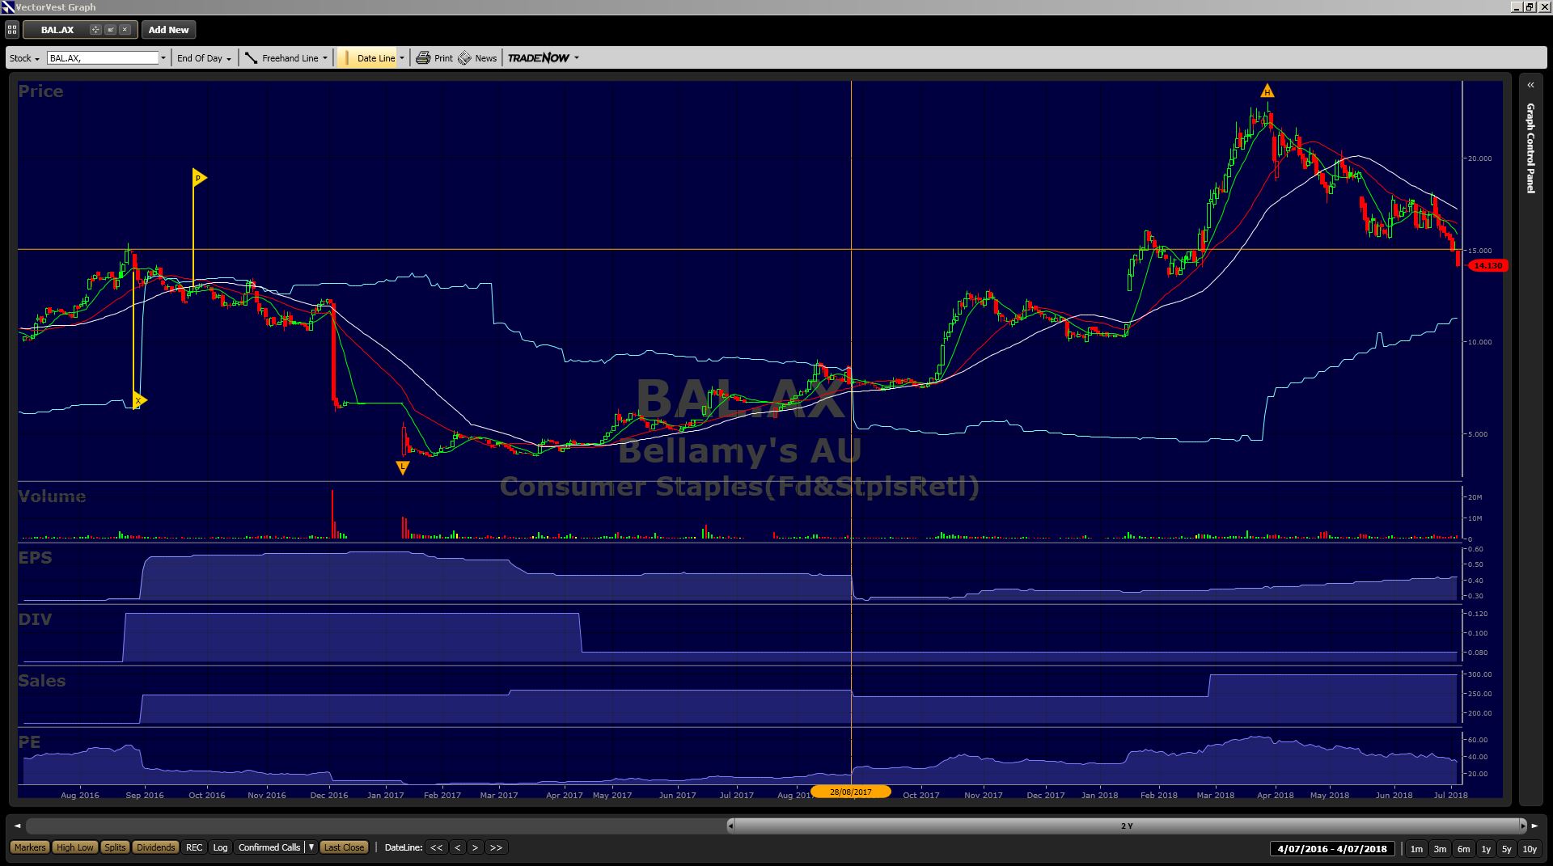Toggle the Dividends button
1553x866 pixels.
(155, 847)
